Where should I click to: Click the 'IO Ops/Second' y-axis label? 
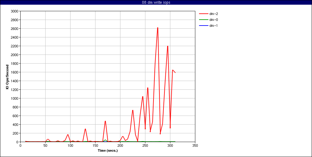(x=7, y=77)
